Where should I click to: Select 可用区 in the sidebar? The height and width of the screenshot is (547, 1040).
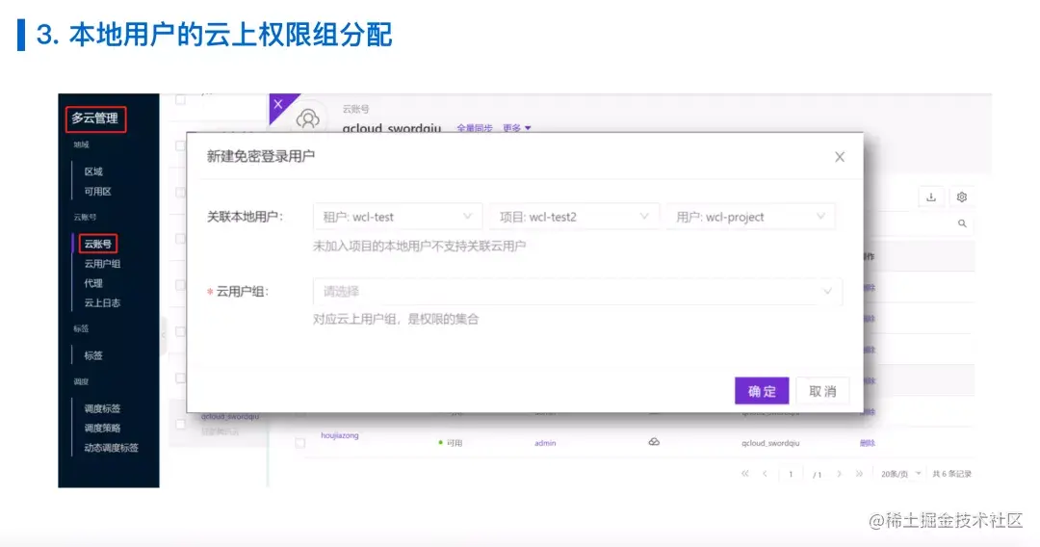[97, 192]
